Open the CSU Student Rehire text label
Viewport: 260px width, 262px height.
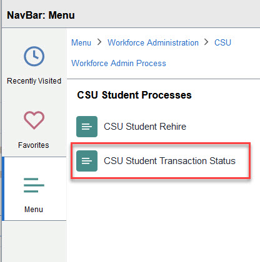[x=145, y=127]
